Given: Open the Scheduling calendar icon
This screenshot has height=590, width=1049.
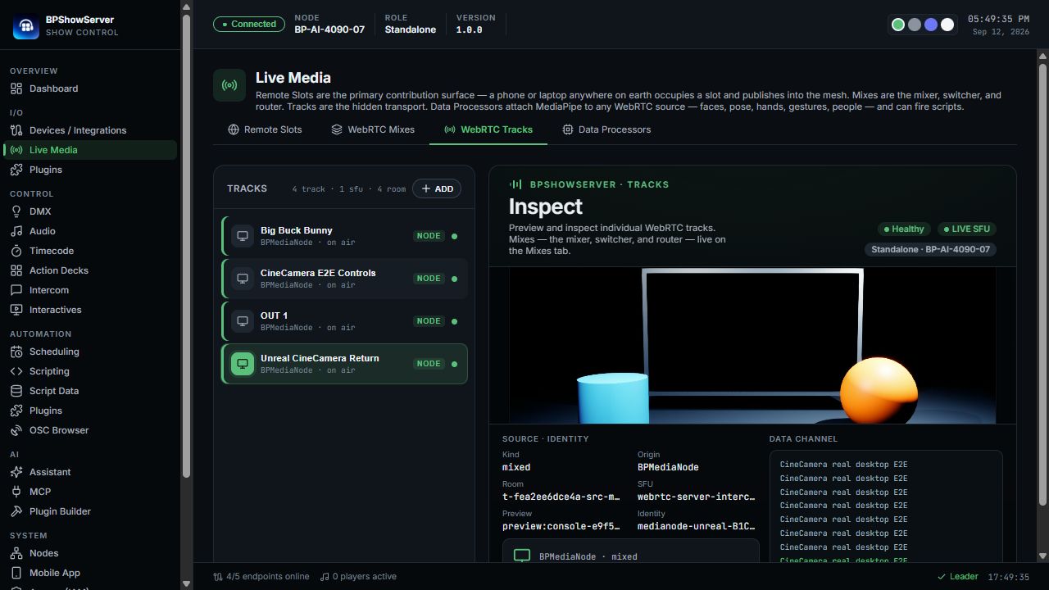Looking at the screenshot, I should point(16,352).
